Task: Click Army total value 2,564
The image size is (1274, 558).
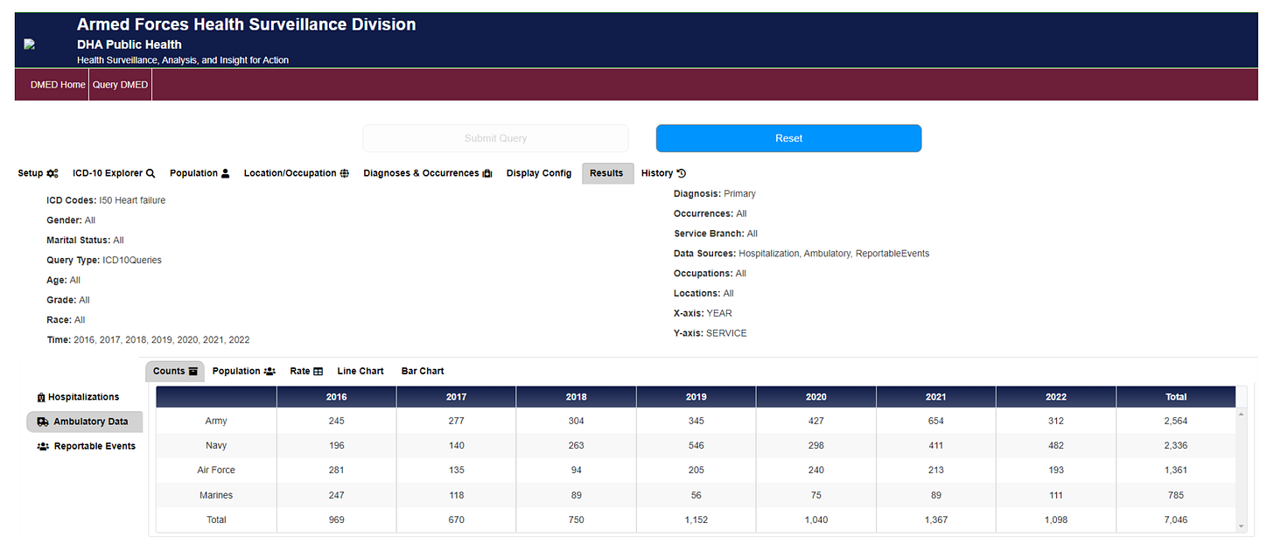Action: point(1176,421)
